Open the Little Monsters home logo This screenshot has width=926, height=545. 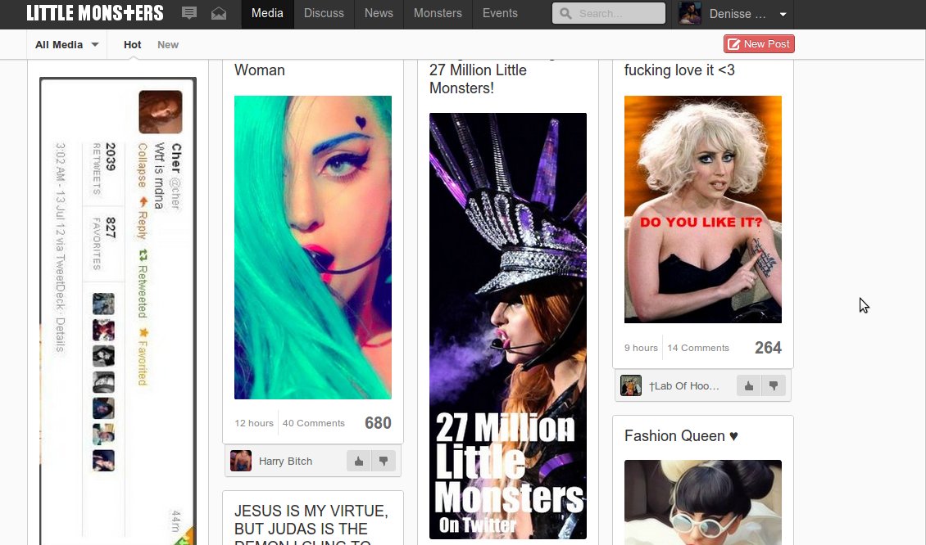tap(94, 13)
